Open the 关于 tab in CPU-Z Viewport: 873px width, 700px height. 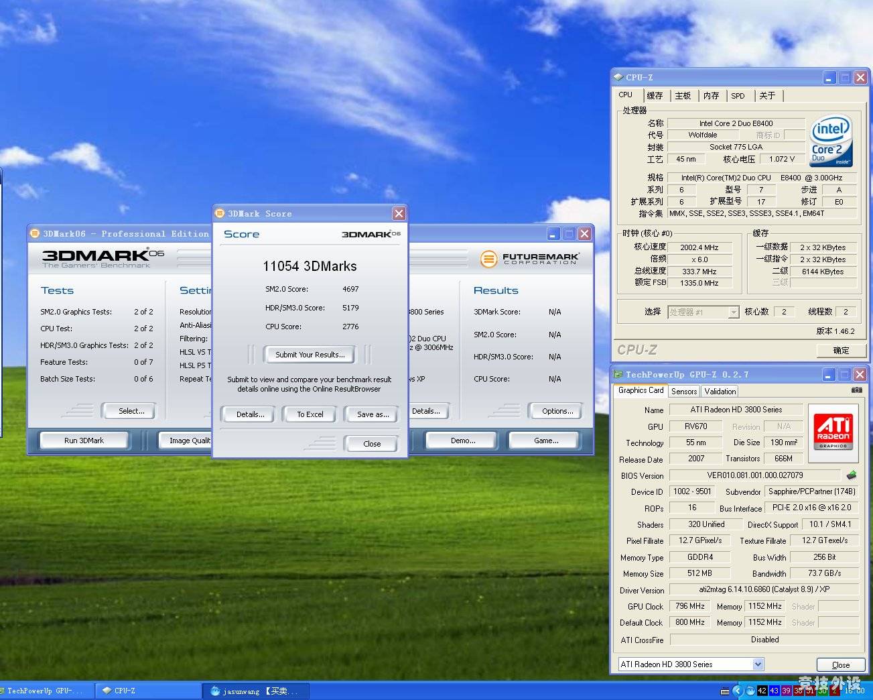point(767,96)
